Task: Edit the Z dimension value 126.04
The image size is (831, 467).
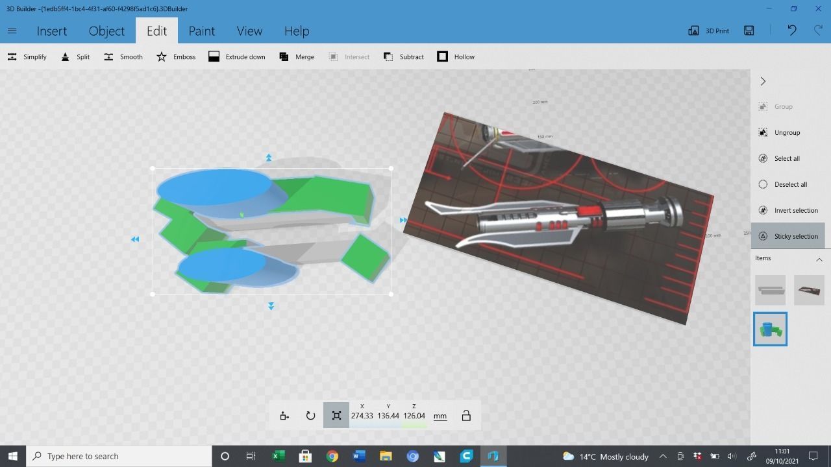Action: click(414, 416)
